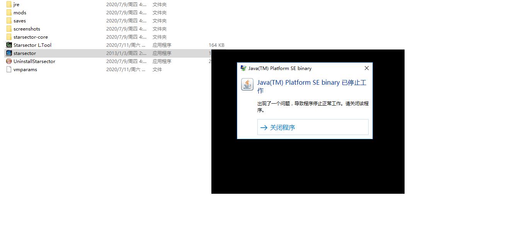Click the Java icon in dialog title bar
The width and height of the screenshot is (512, 239).
(x=243, y=68)
